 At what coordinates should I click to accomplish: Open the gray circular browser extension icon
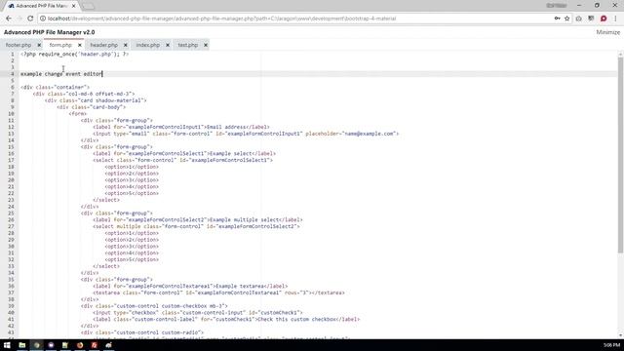pos(578,19)
